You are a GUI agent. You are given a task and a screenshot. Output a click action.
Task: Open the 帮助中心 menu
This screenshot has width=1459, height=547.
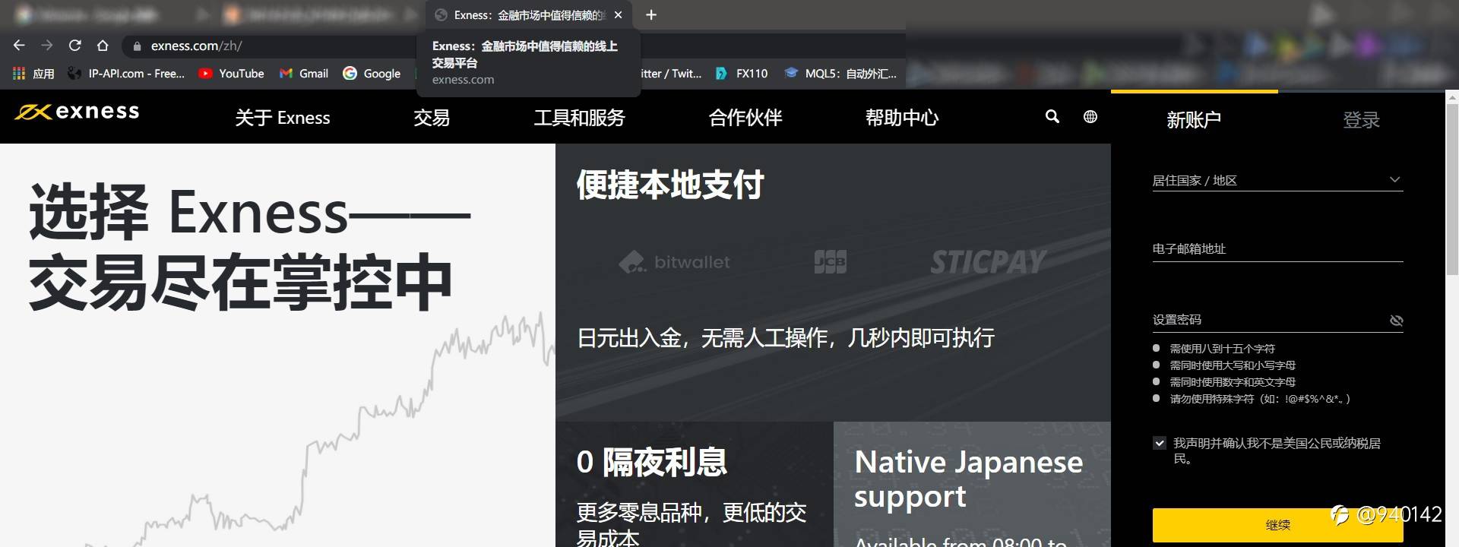[902, 118]
